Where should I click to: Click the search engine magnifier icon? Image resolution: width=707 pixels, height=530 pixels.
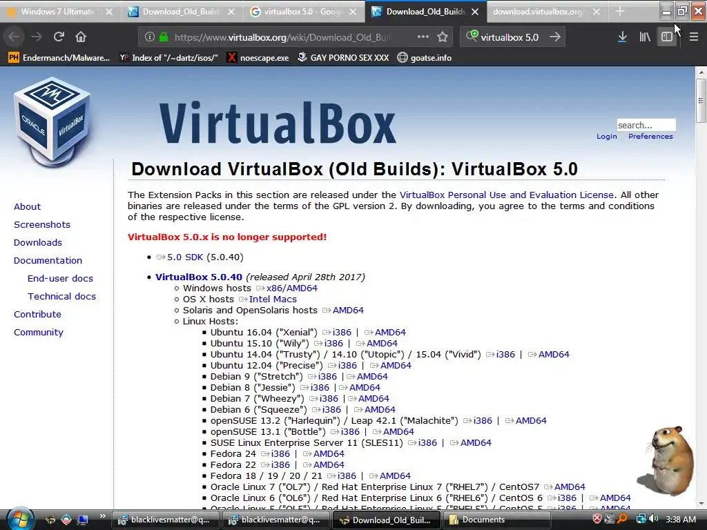472,36
